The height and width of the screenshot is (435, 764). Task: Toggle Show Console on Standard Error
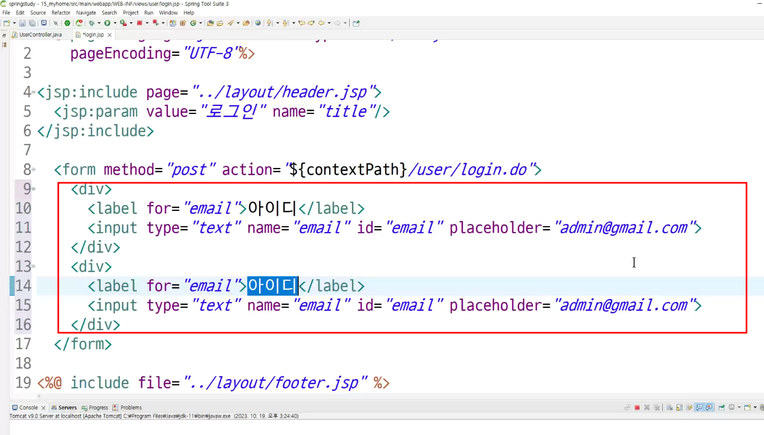tap(709, 407)
